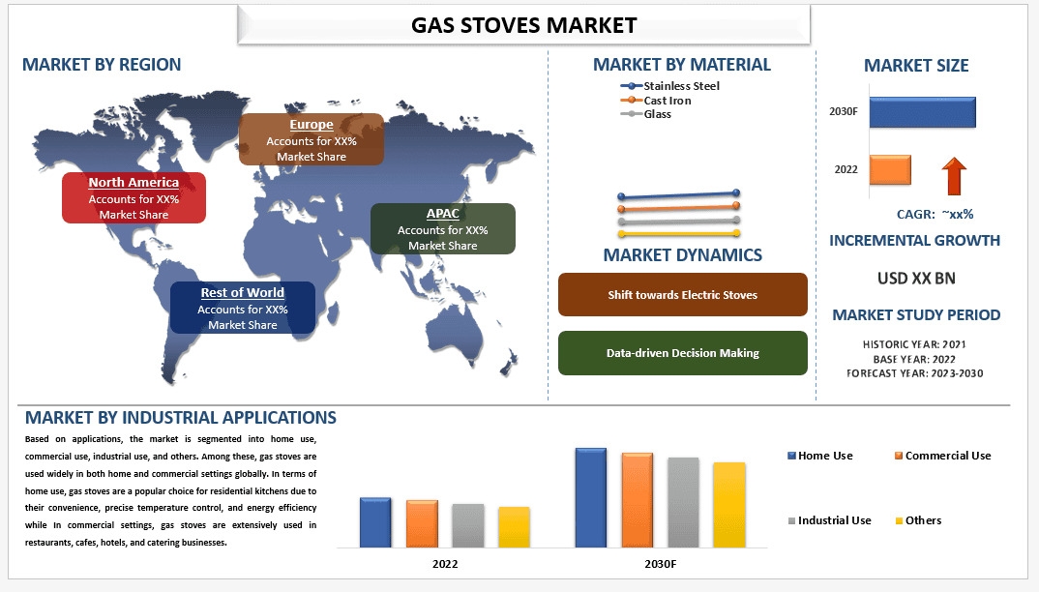
Task: Click the Stainless Steel legend marker
Action: coord(631,86)
